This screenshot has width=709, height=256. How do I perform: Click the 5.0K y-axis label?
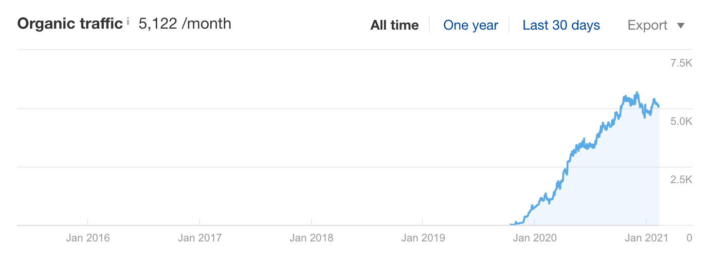coord(681,121)
